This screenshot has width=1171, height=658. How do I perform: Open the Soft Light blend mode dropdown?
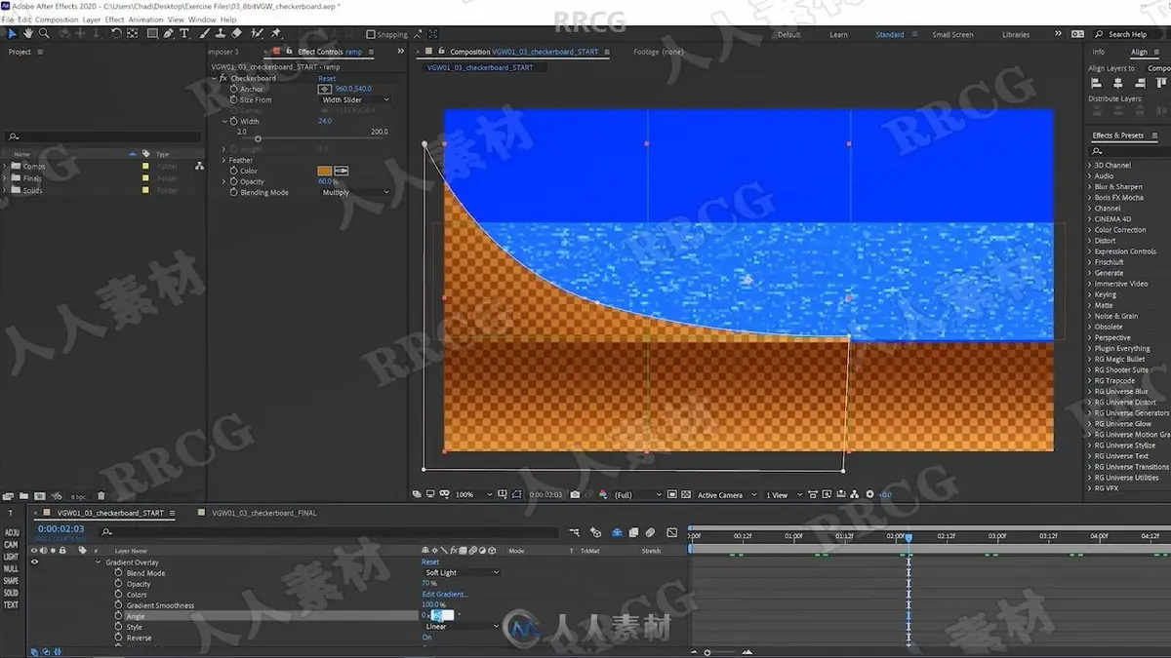pos(461,573)
